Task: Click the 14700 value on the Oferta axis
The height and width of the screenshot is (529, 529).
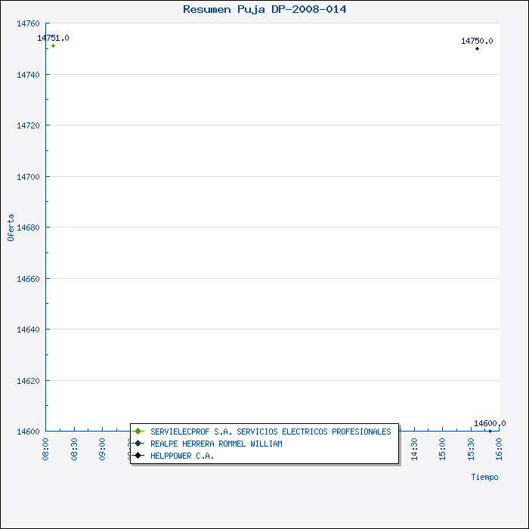Action: coord(28,176)
